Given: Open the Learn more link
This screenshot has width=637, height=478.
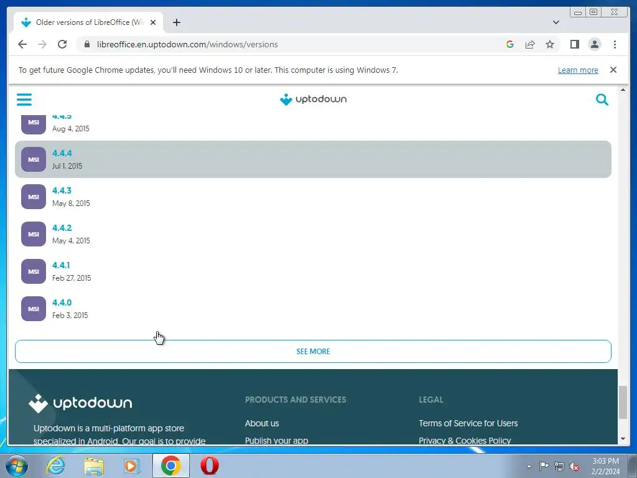Looking at the screenshot, I should click(578, 70).
